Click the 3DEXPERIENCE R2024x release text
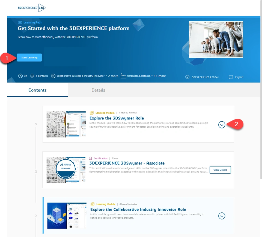Viewport: 262px width, 237px height. coord(205,77)
